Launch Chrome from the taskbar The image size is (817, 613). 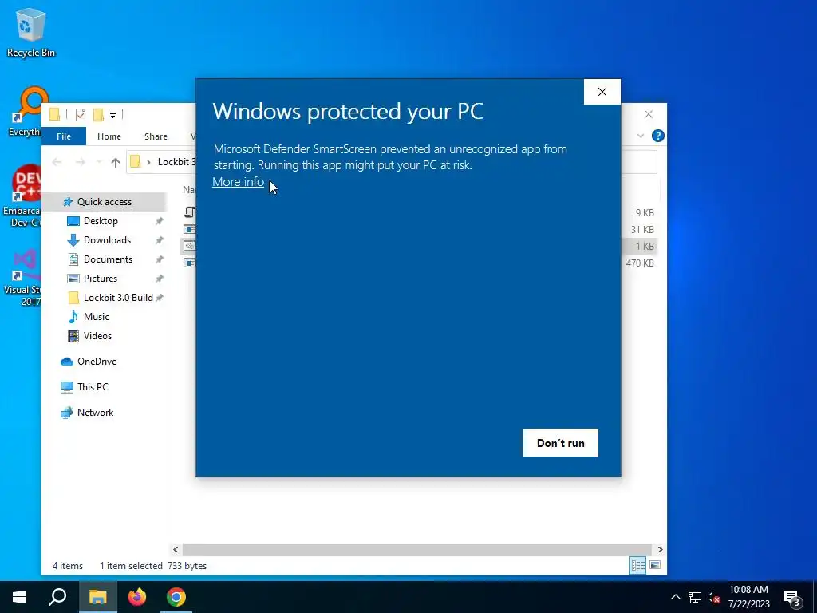tap(176, 597)
